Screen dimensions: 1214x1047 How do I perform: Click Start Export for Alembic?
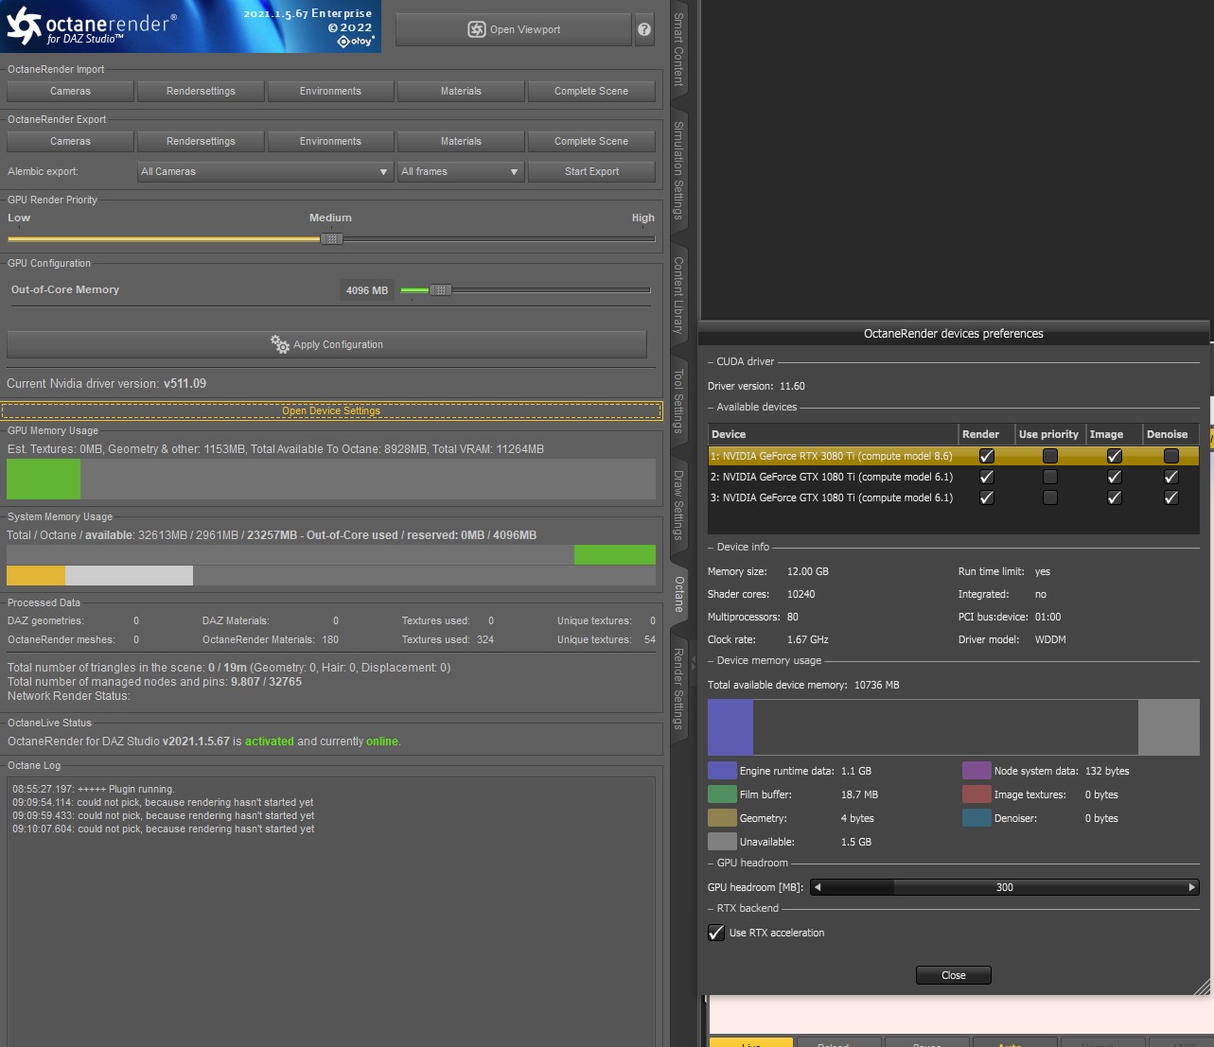tap(591, 171)
